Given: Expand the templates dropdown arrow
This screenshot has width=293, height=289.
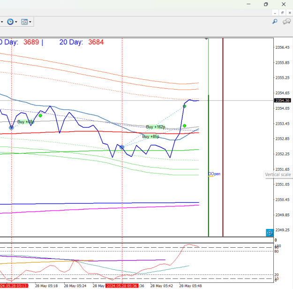Looking at the screenshot, I should point(30,22).
